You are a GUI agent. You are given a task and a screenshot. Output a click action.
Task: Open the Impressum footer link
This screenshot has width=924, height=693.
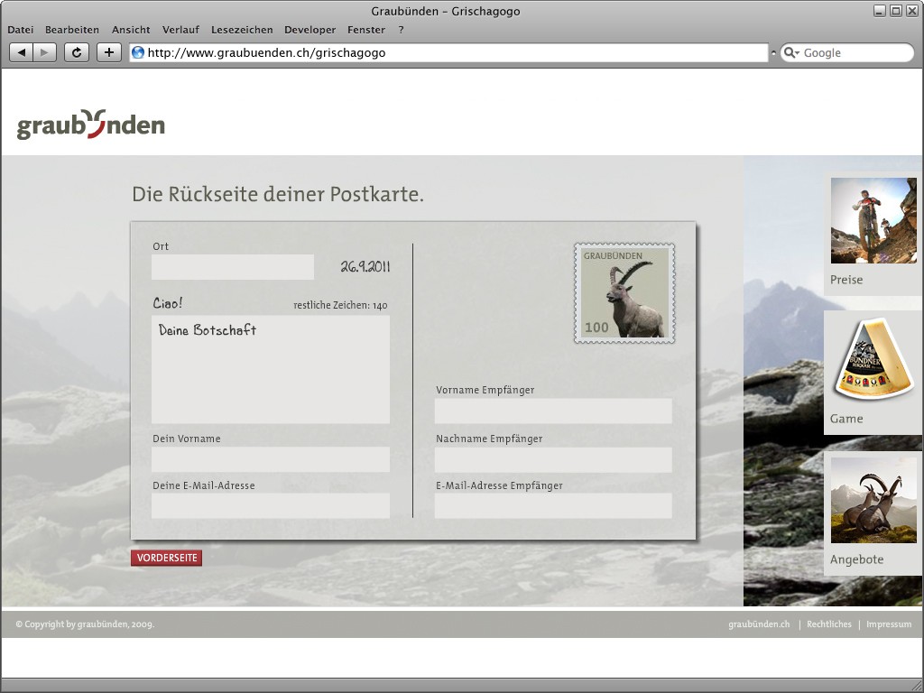(889, 624)
